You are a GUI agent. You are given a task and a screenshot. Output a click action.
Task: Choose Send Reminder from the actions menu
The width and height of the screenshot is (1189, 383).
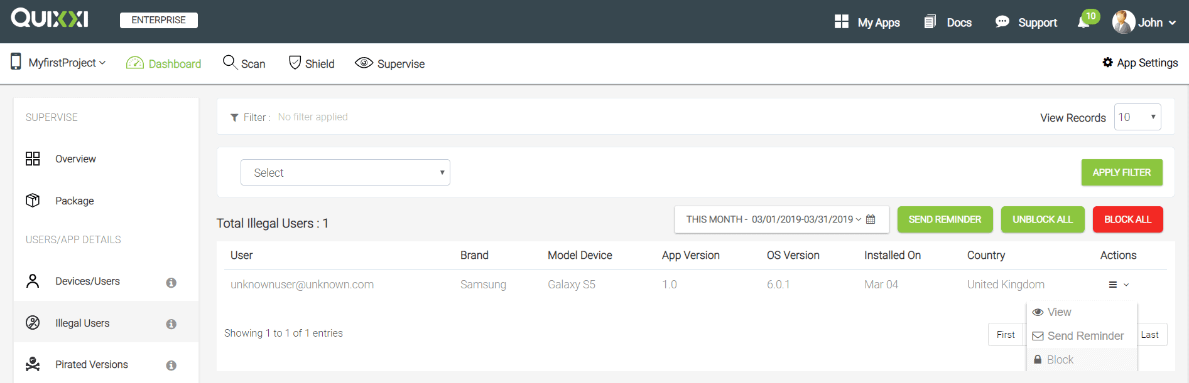point(1078,336)
